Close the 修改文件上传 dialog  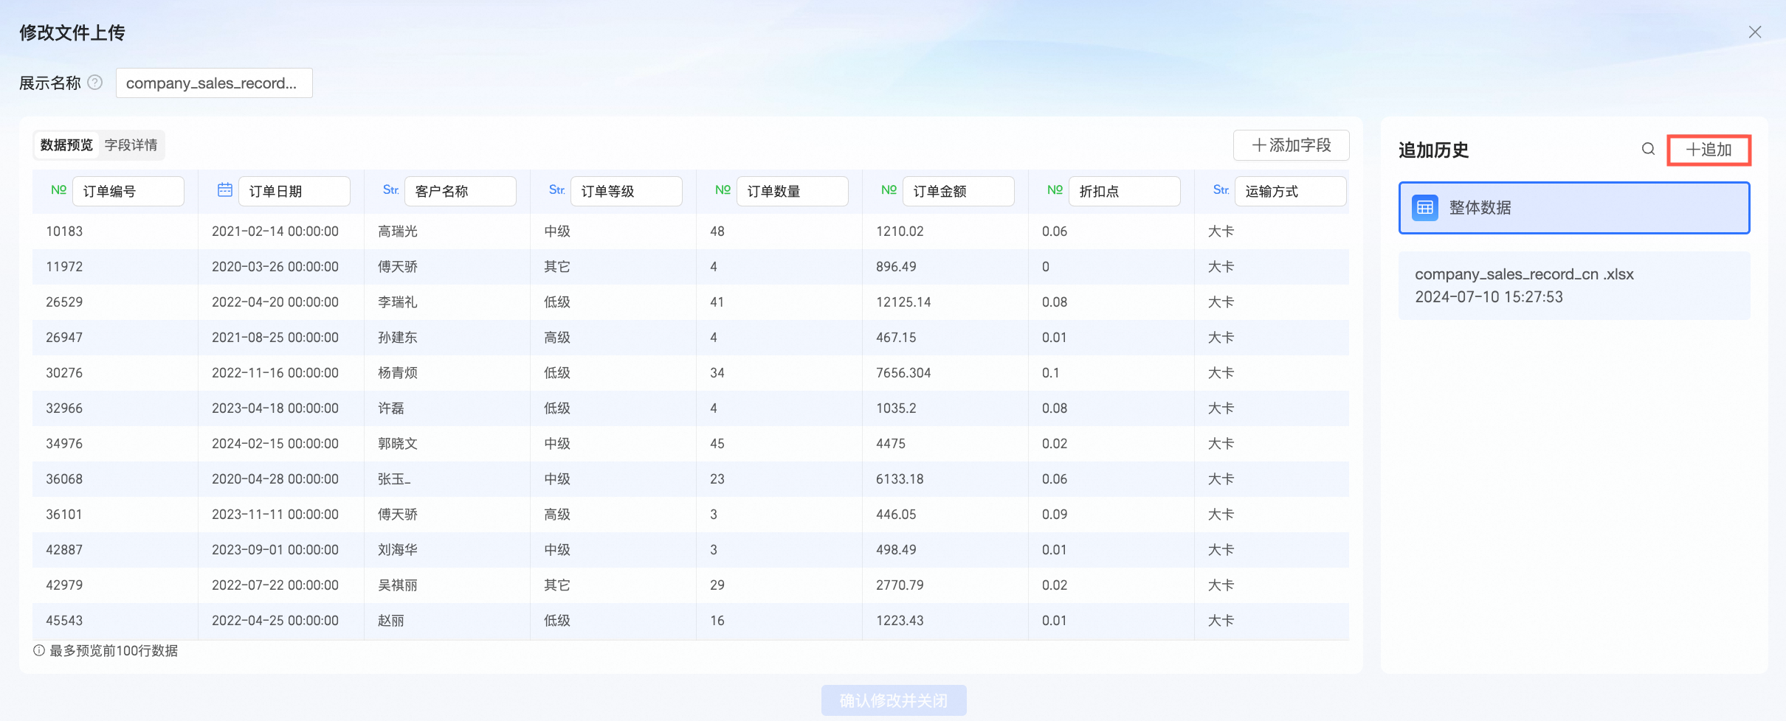tap(1755, 32)
